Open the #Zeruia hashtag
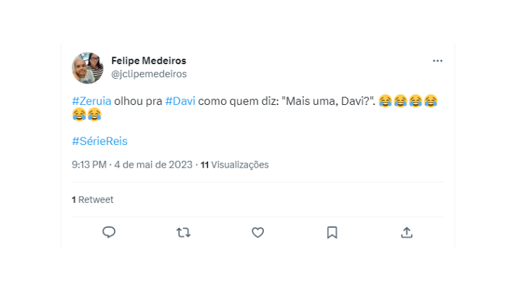Screen dimensions: 516x290 click(92, 101)
